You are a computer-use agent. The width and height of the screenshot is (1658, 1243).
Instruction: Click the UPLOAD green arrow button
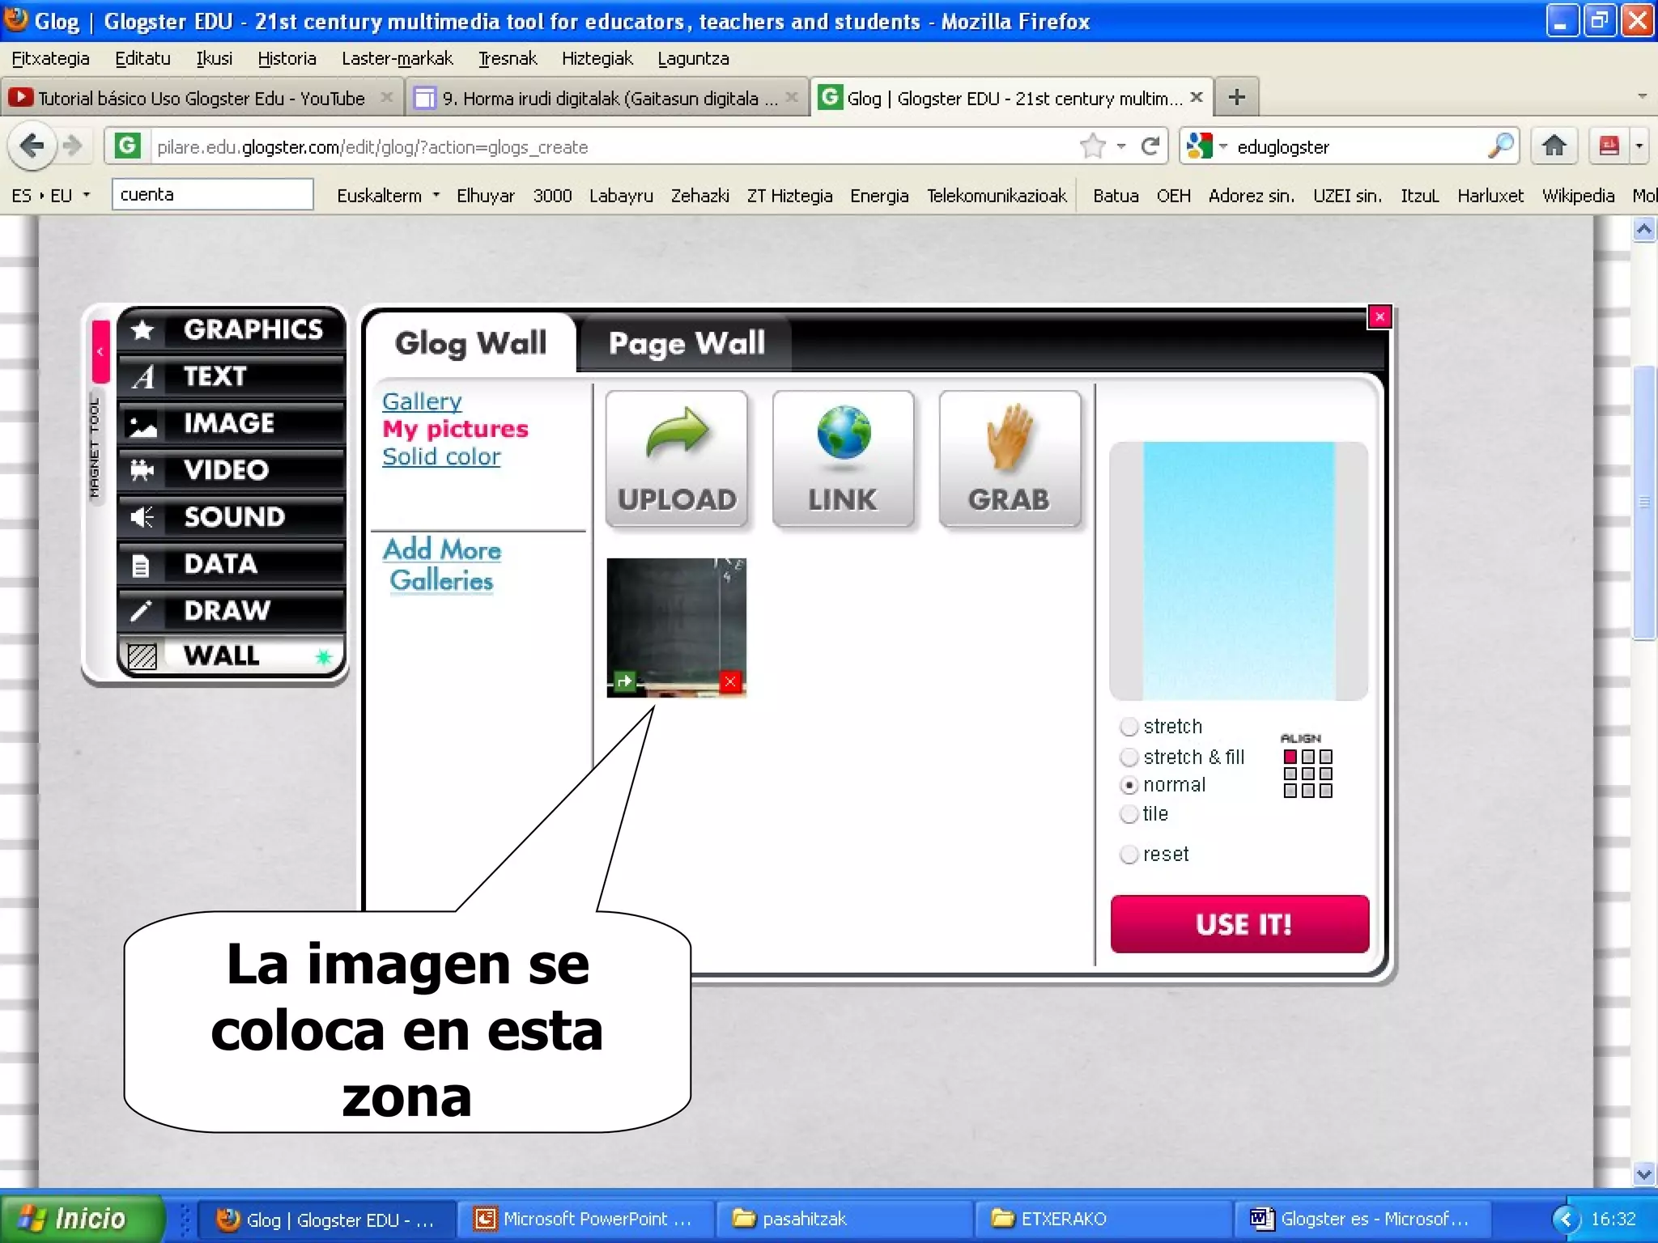[x=677, y=459]
